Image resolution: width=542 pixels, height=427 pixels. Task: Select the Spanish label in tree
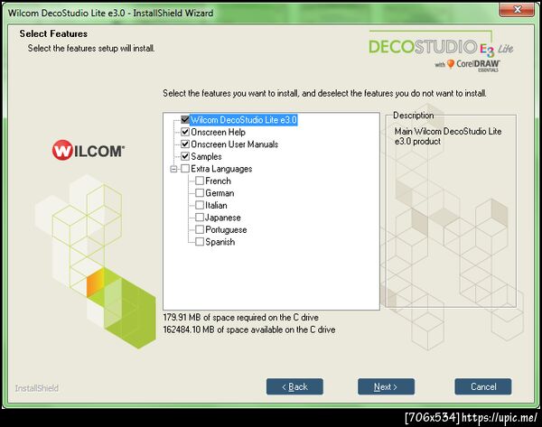(x=220, y=242)
